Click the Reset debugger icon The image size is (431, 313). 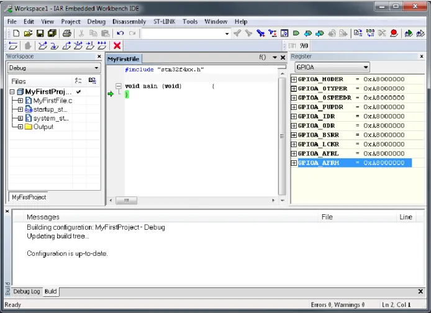pyautogui.click(x=13, y=45)
